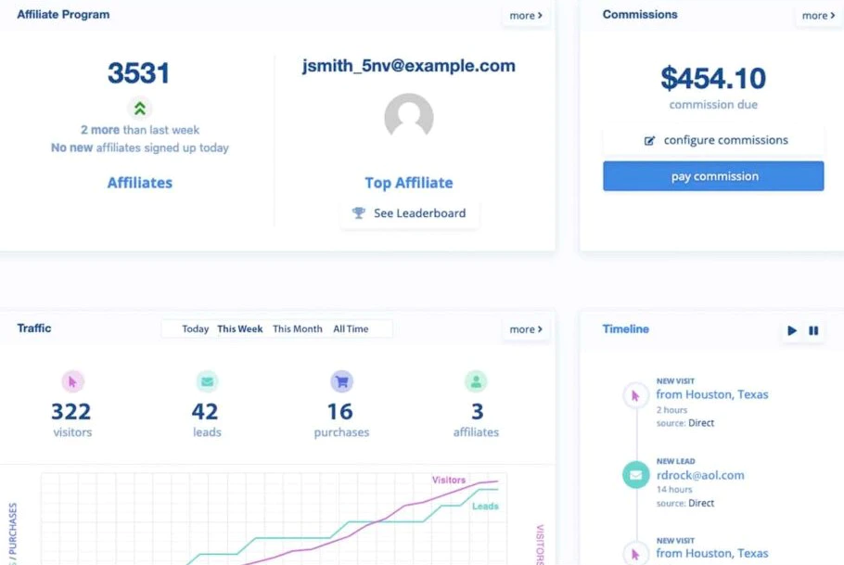The width and height of the screenshot is (844, 565).
Task: Click the 3531 affiliates count
Action: [x=139, y=73]
